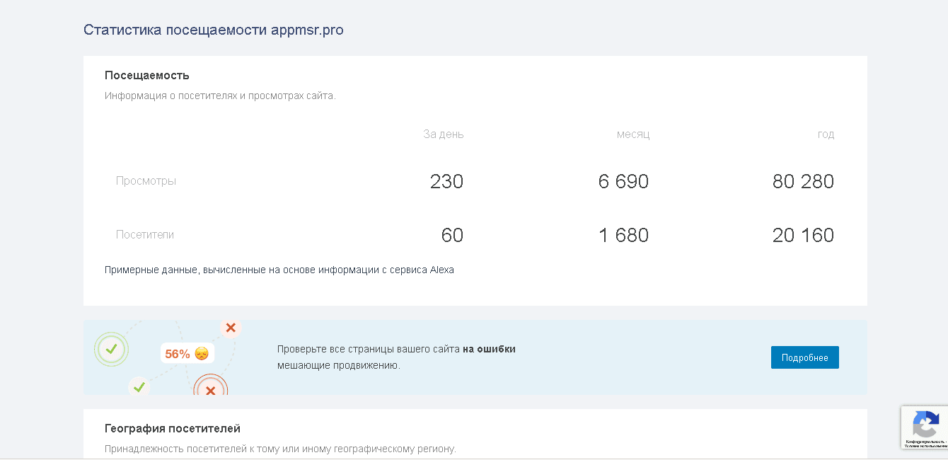948x460 pixels.
Task: Click the sad face emoji next to 56%
Action: pyautogui.click(x=202, y=352)
